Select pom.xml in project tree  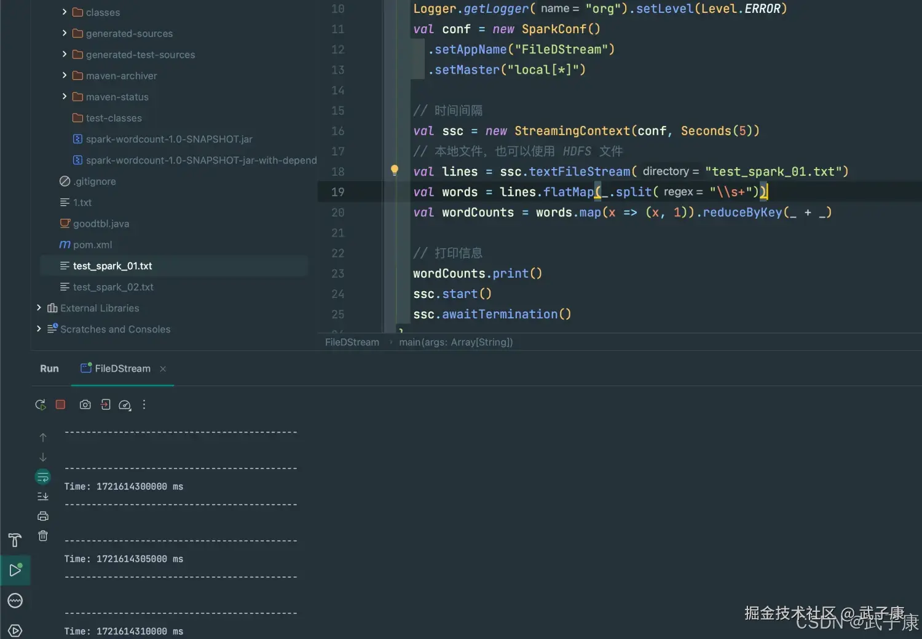[92, 245]
